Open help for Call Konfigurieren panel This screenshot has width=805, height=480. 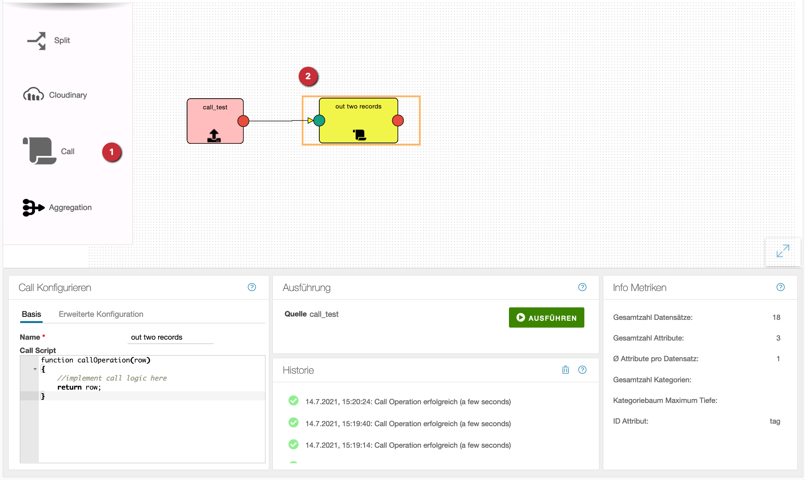252,287
